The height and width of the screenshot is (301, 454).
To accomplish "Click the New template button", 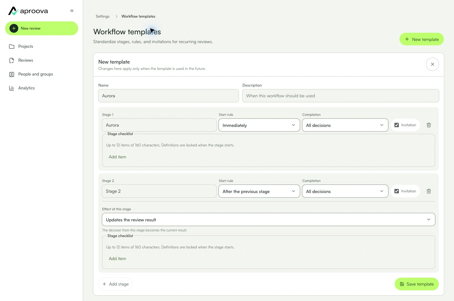I will point(422,39).
